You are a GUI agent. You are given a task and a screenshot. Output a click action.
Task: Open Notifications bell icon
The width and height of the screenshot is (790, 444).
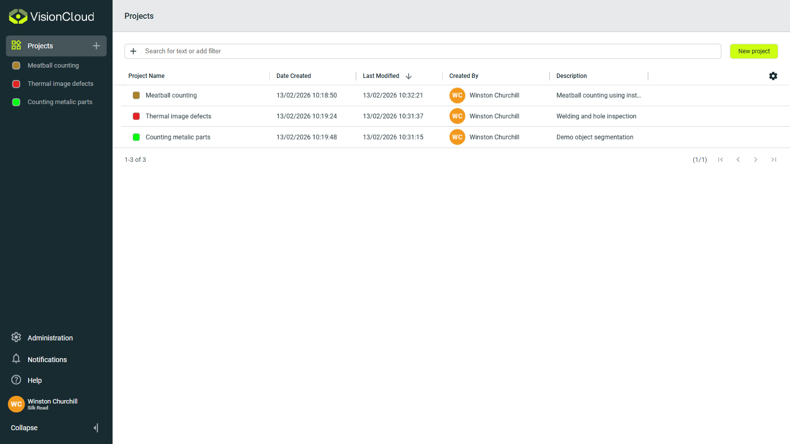(16, 359)
